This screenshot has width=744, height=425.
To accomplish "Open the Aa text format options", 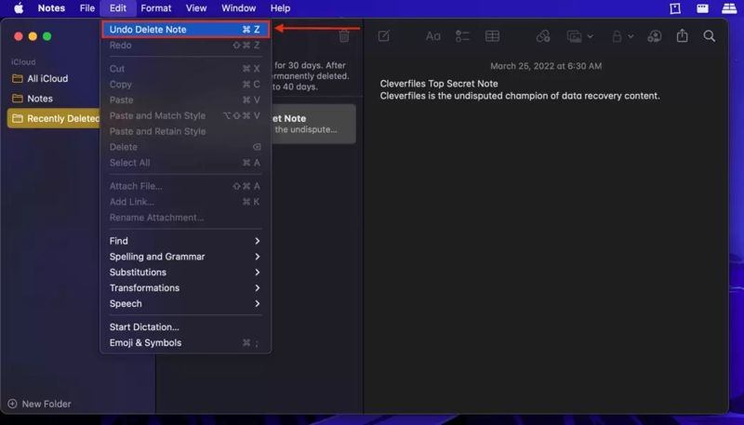I will pyautogui.click(x=432, y=36).
